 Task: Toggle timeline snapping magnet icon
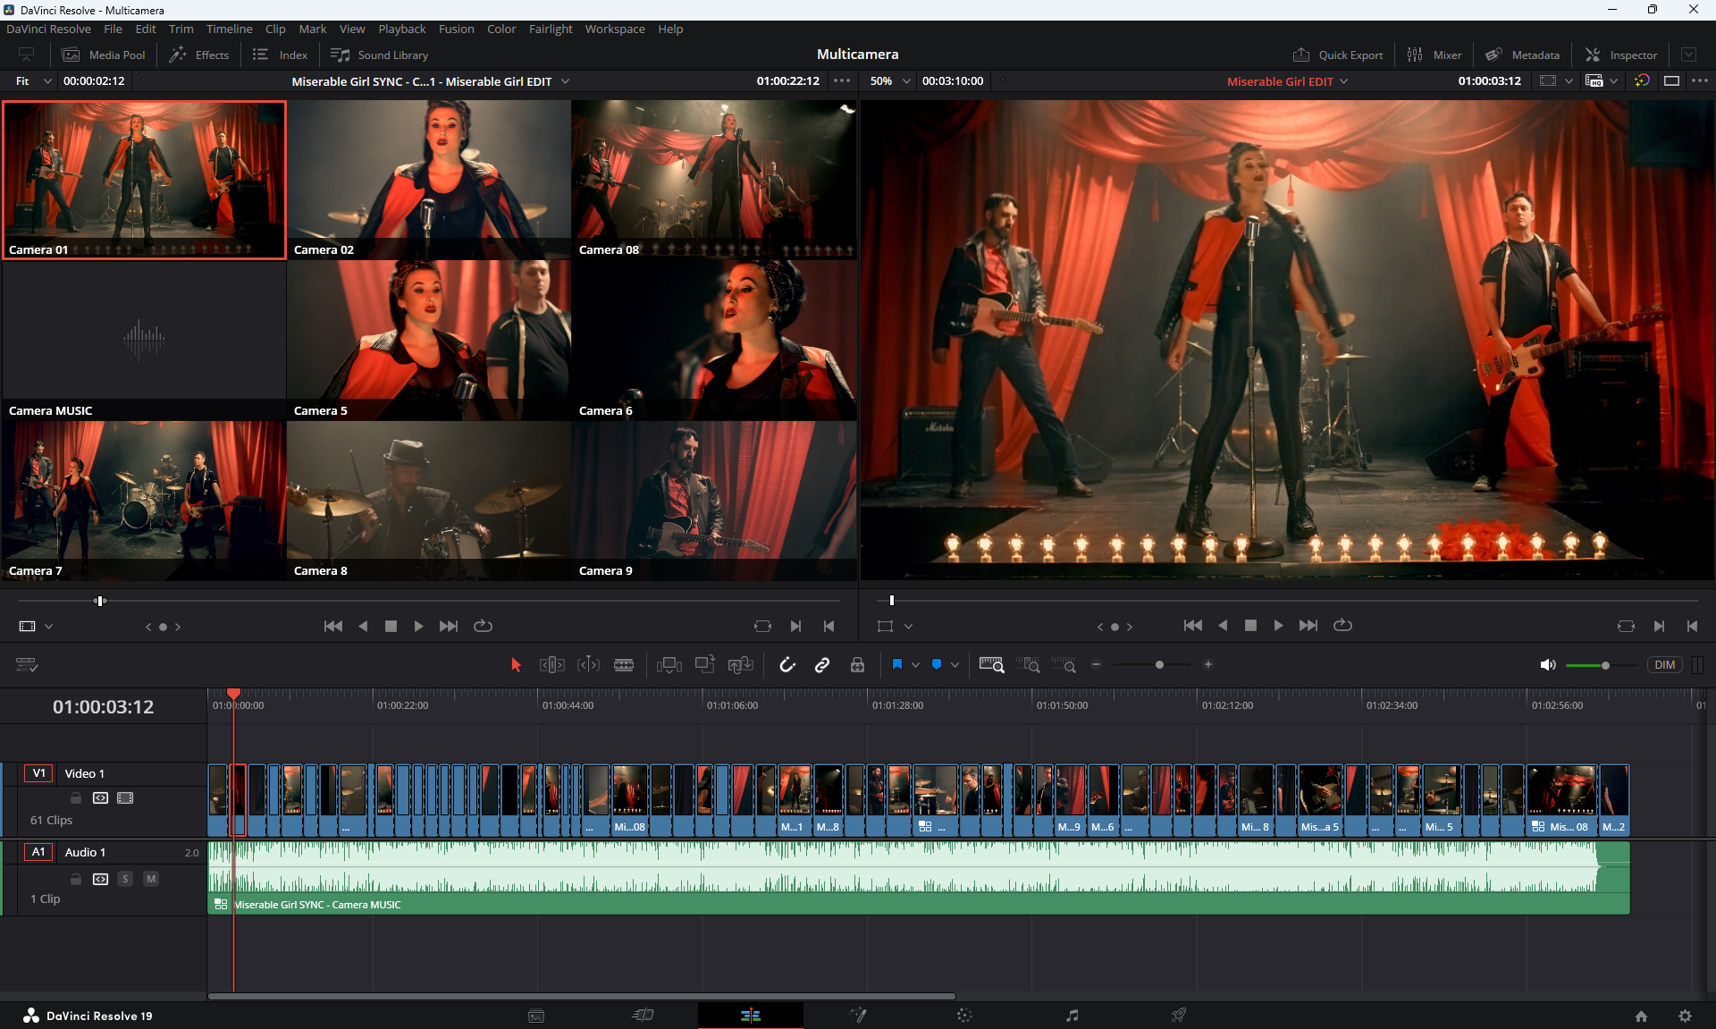pyautogui.click(x=786, y=664)
